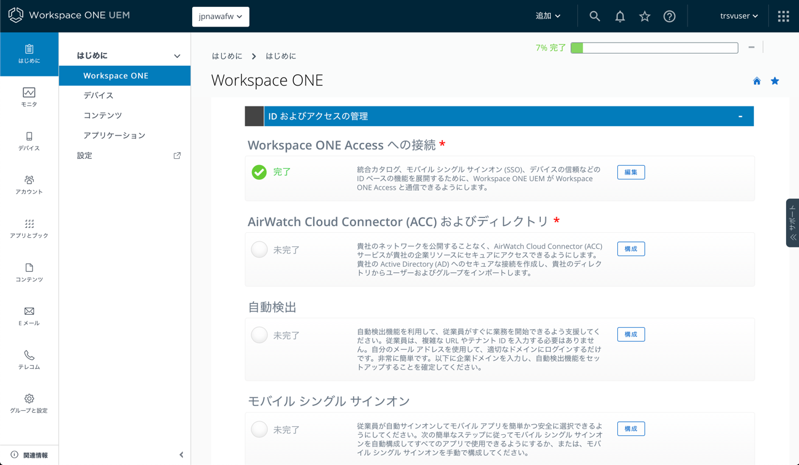Minimize the progress bar with dash icon
Screen dimensions: 799x465
(x=752, y=47)
